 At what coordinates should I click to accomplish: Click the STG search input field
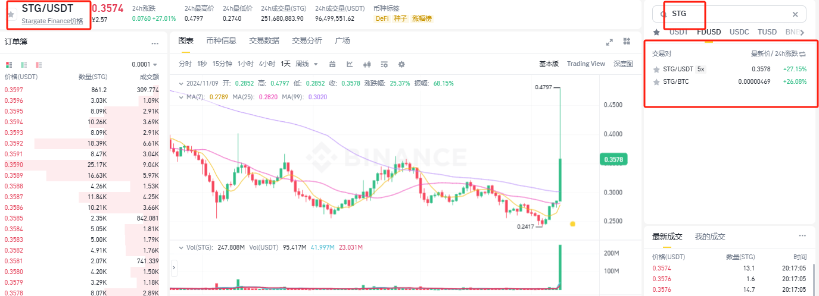click(x=727, y=14)
